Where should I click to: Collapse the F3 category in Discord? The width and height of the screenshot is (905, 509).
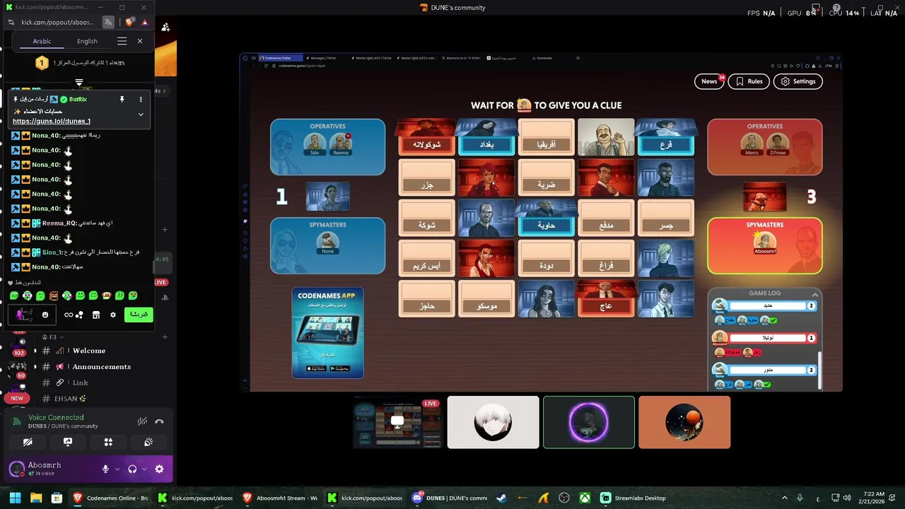(53, 337)
